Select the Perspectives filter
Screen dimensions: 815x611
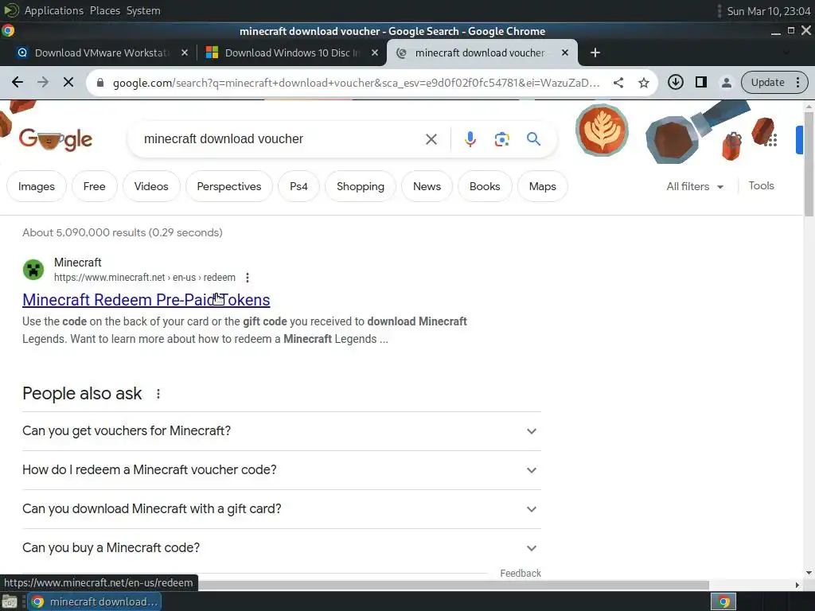pos(228,186)
